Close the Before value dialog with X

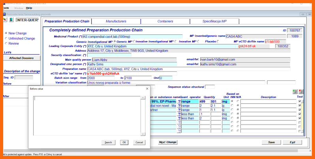click(x=147, y=89)
